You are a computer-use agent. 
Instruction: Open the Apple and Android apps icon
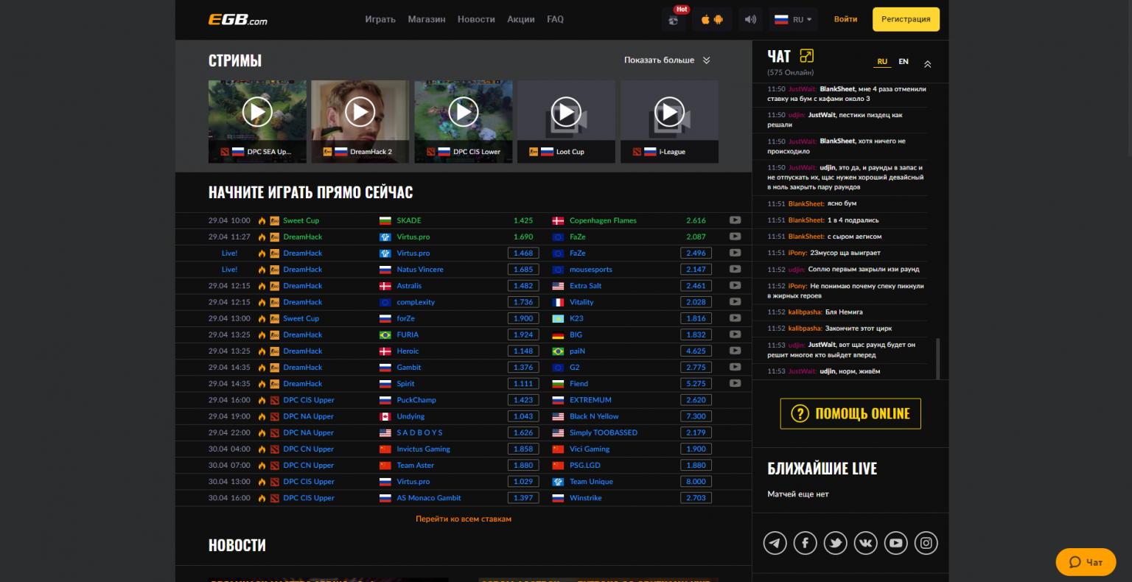click(712, 20)
